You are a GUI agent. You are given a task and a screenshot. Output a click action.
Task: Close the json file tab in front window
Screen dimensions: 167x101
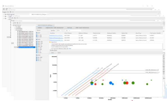(54, 25)
